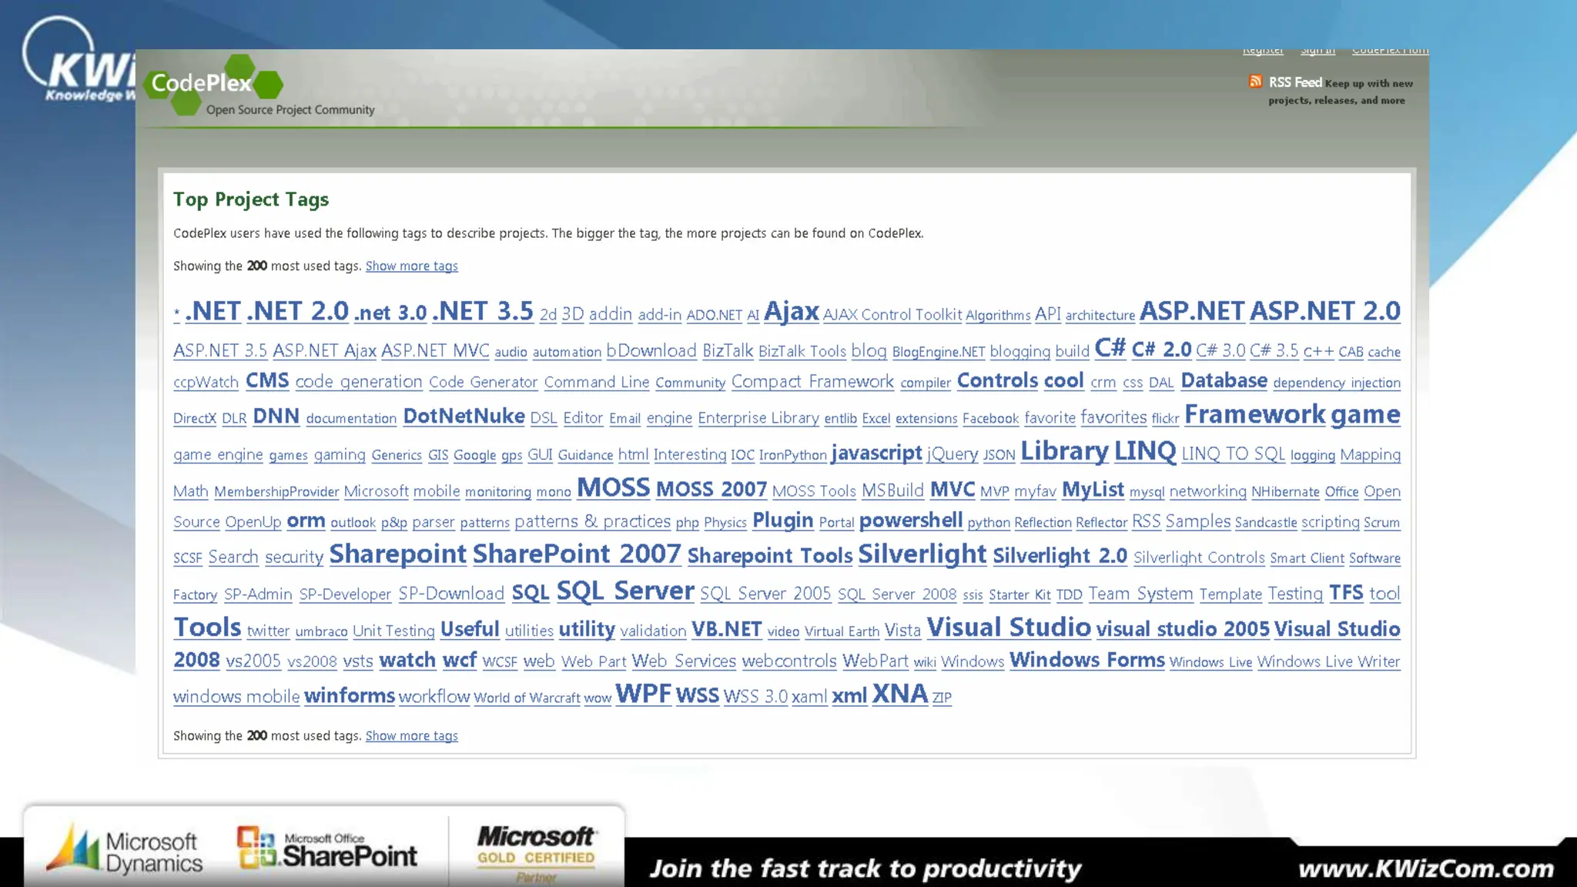Open the .NET 3.5 tag
Viewport: 1577px width, 887px height.
[482, 311]
